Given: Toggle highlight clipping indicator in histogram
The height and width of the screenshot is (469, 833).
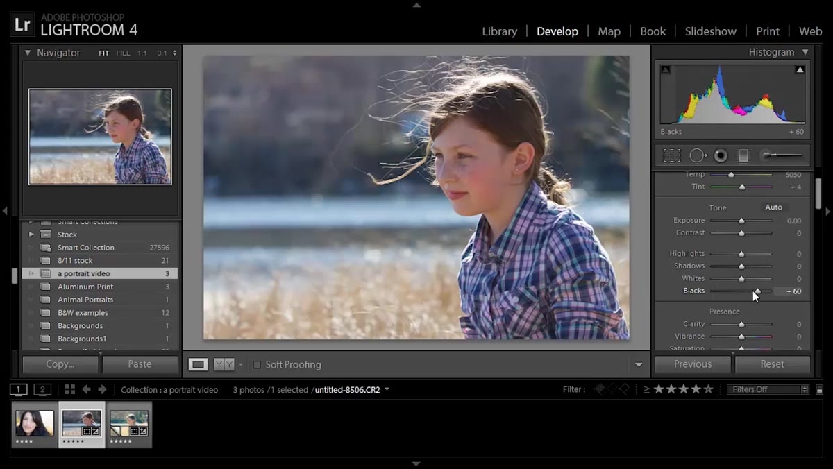Looking at the screenshot, I should point(800,69).
